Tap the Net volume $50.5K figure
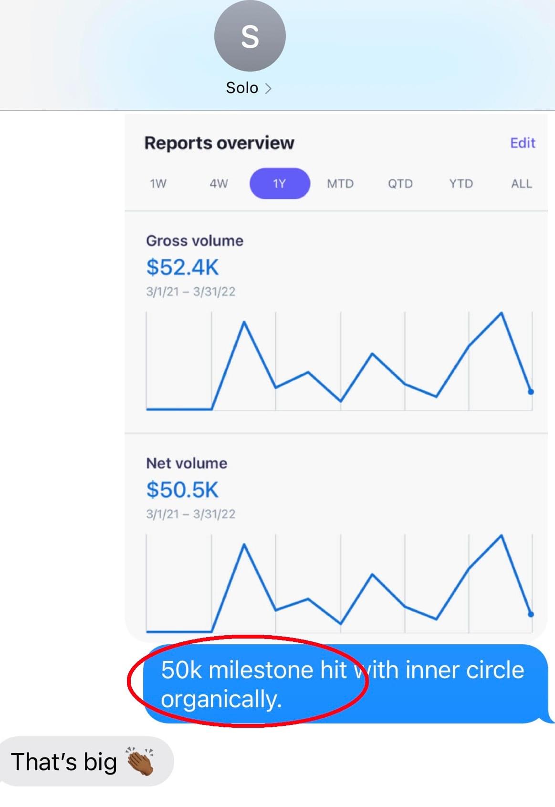Image resolution: width=555 pixels, height=807 pixels. pyautogui.click(x=182, y=490)
